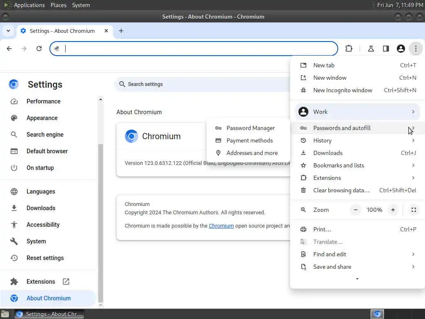Viewport: 425px width, 319px height.
Task: Toggle the side panel icon
Action: 386,49
